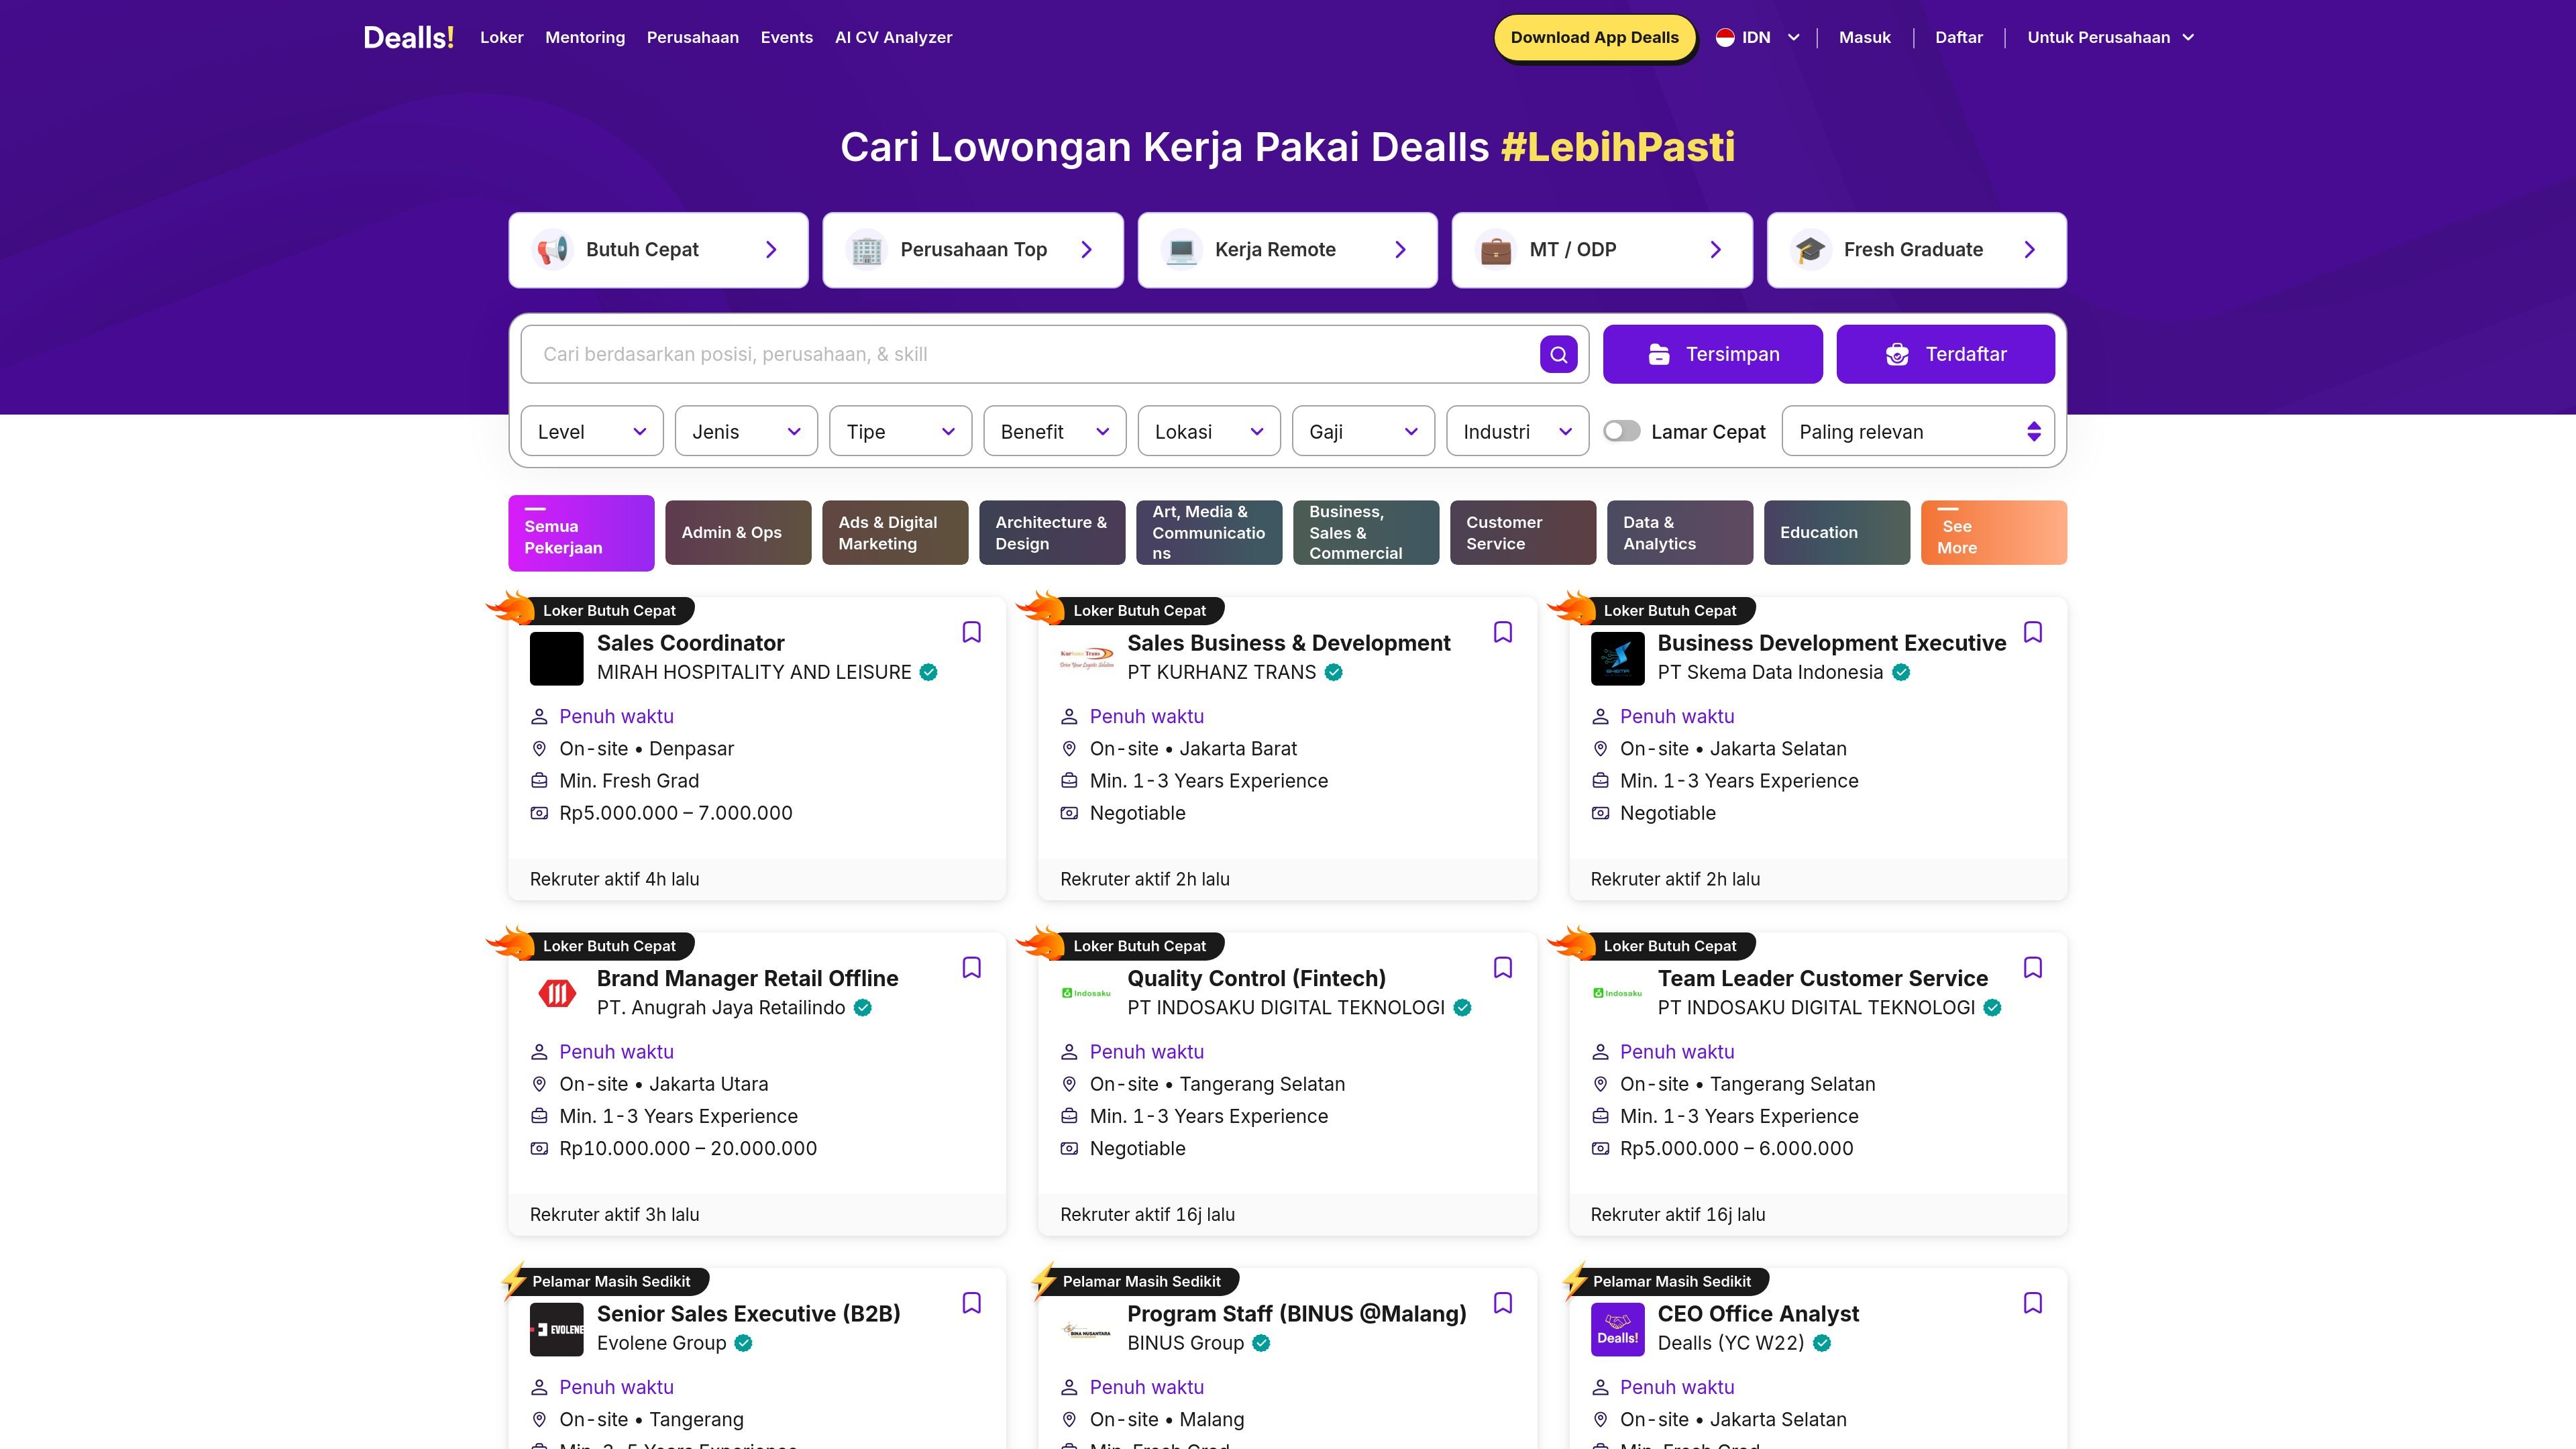Open AI CV Analyzer
This screenshot has height=1449, width=2576.
pyautogui.click(x=894, y=37)
